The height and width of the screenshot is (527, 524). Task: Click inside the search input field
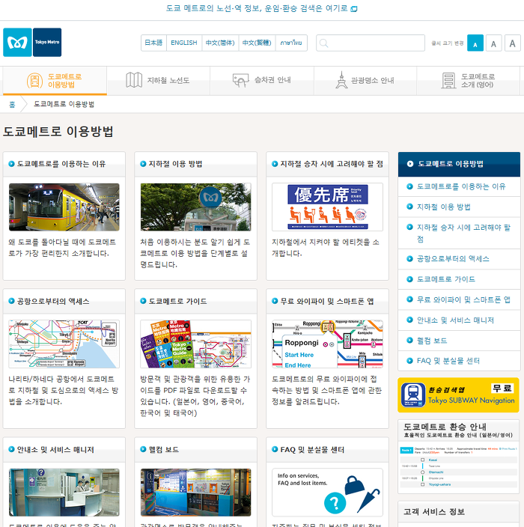(371, 43)
